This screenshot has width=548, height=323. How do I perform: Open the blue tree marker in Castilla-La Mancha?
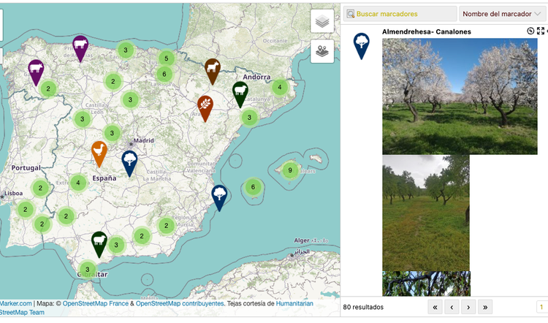pyautogui.click(x=129, y=164)
